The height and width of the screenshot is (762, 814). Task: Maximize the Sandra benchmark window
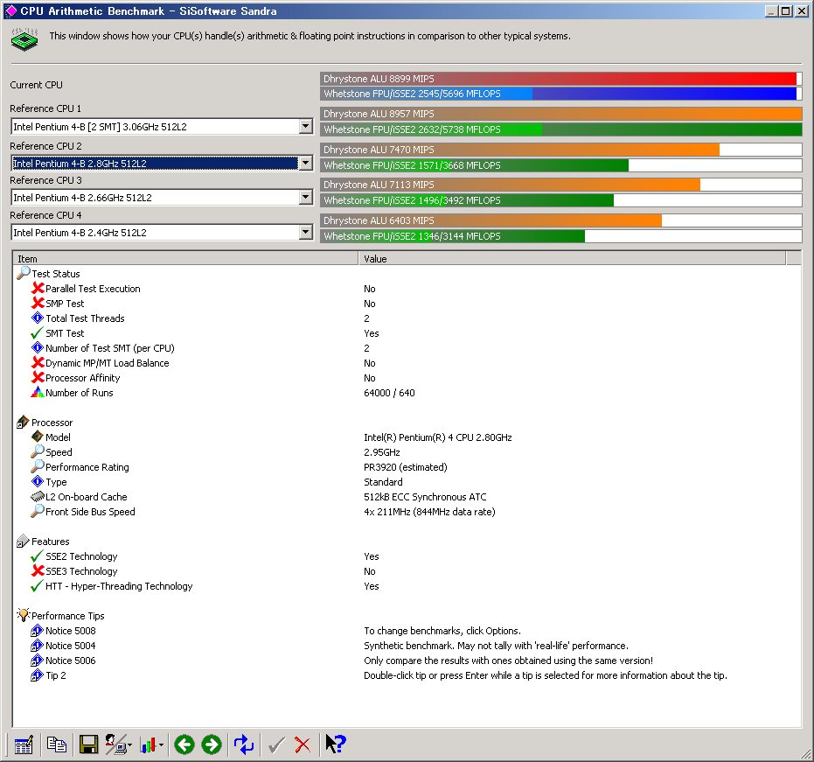tap(786, 10)
